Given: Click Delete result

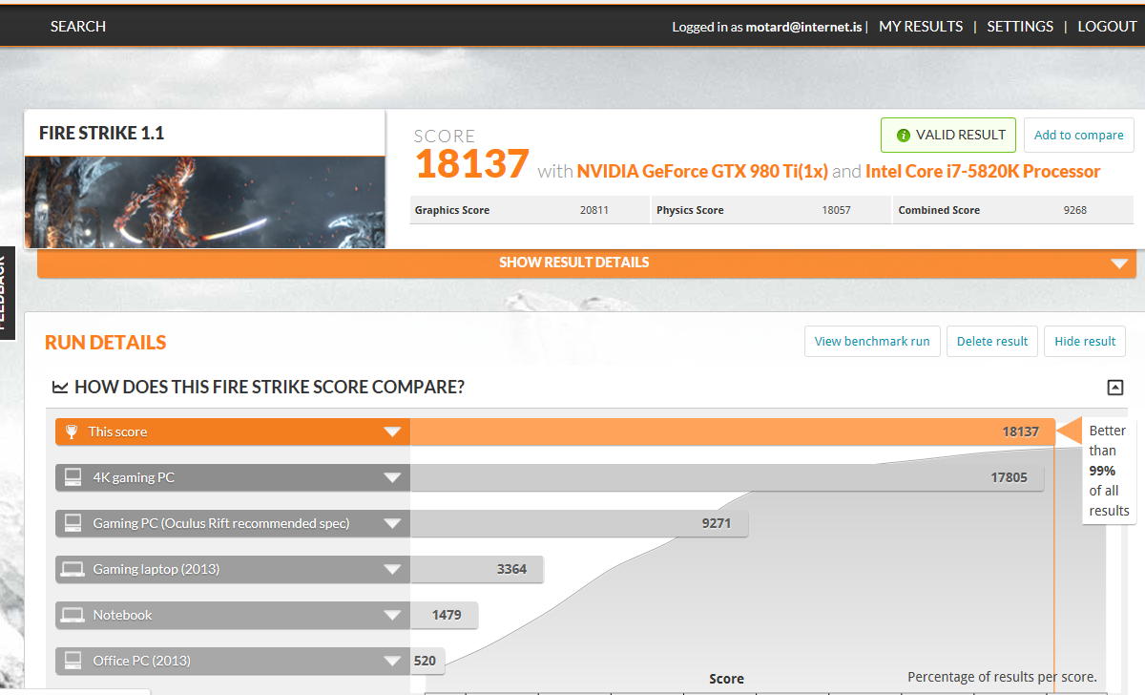Looking at the screenshot, I should pyautogui.click(x=991, y=341).
